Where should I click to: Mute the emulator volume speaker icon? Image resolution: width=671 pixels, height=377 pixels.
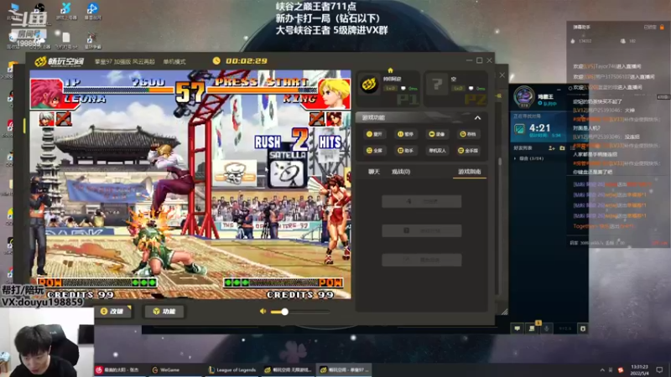[263, 311]
